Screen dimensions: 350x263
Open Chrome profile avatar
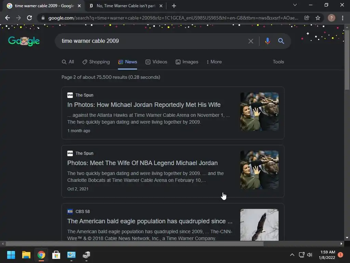(332, 18)
